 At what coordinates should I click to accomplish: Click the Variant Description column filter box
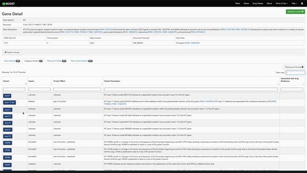pyautogui.click(x=191, y=89)
